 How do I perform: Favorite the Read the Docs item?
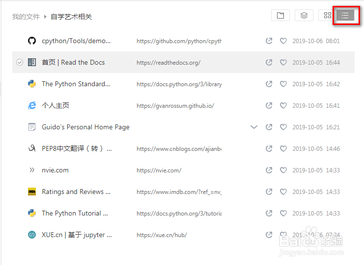point(283,63)
